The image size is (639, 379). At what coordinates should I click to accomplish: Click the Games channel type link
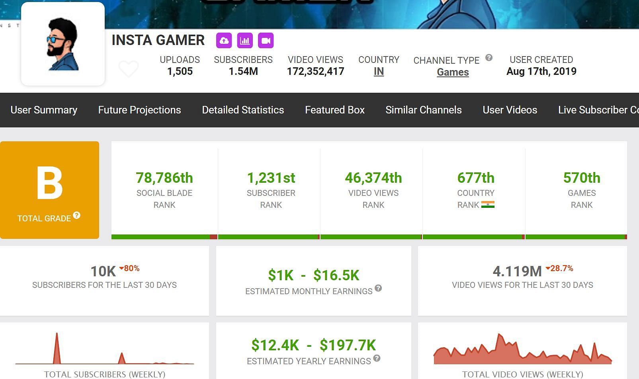[453, 72]
